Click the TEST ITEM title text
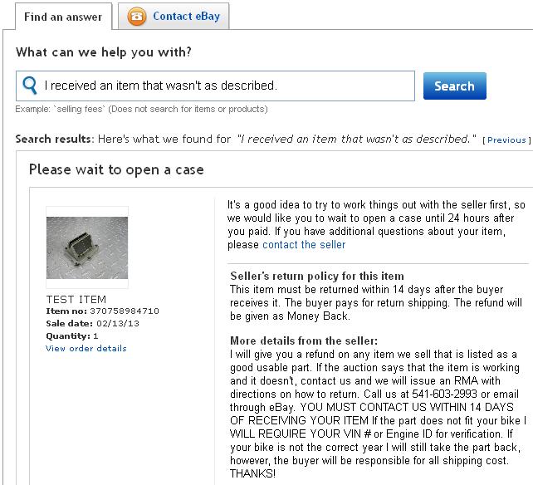Image resolution: width=533 pixels, height=485 pixels. pos(76,299)
